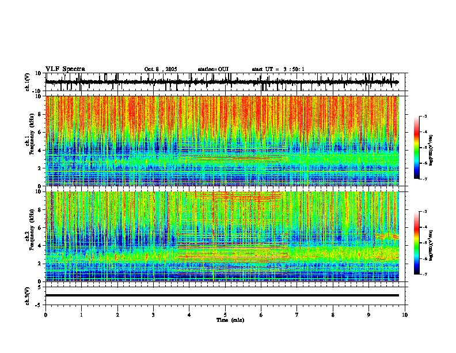This screenshot has height=353, width=456.
Task: Click the 'ch.1(V)' waveform axis label
Action: click(x=28, y=82)
